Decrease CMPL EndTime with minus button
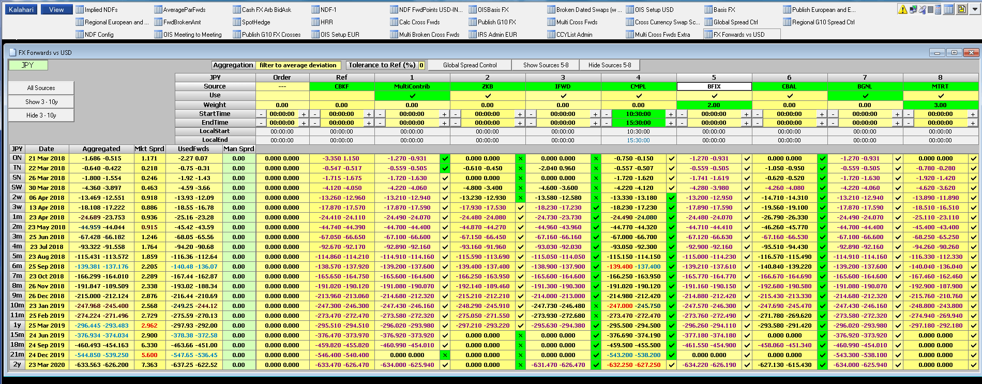The image size is (982, 384). coord(606,123)
